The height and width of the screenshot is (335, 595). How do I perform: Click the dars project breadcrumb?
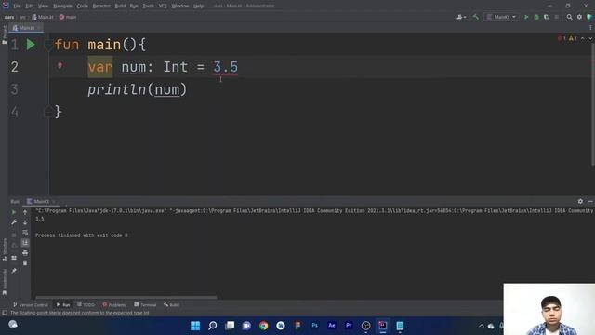[x=9, y=17]
